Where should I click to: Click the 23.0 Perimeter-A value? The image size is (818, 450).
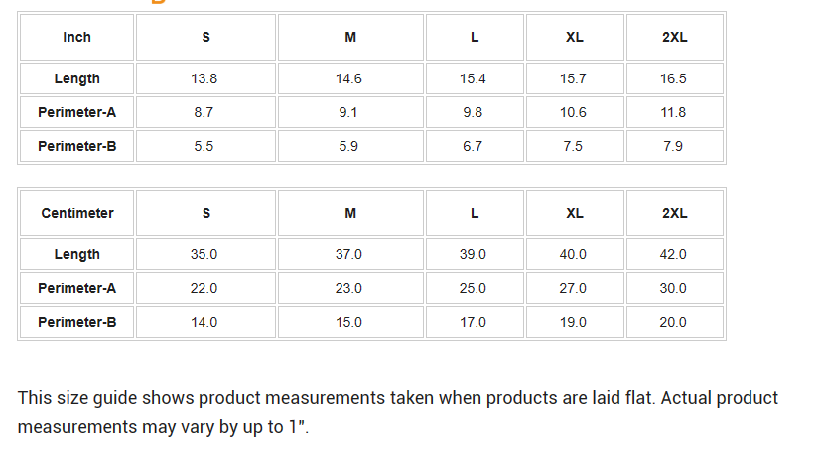click(x=349, y=288)
